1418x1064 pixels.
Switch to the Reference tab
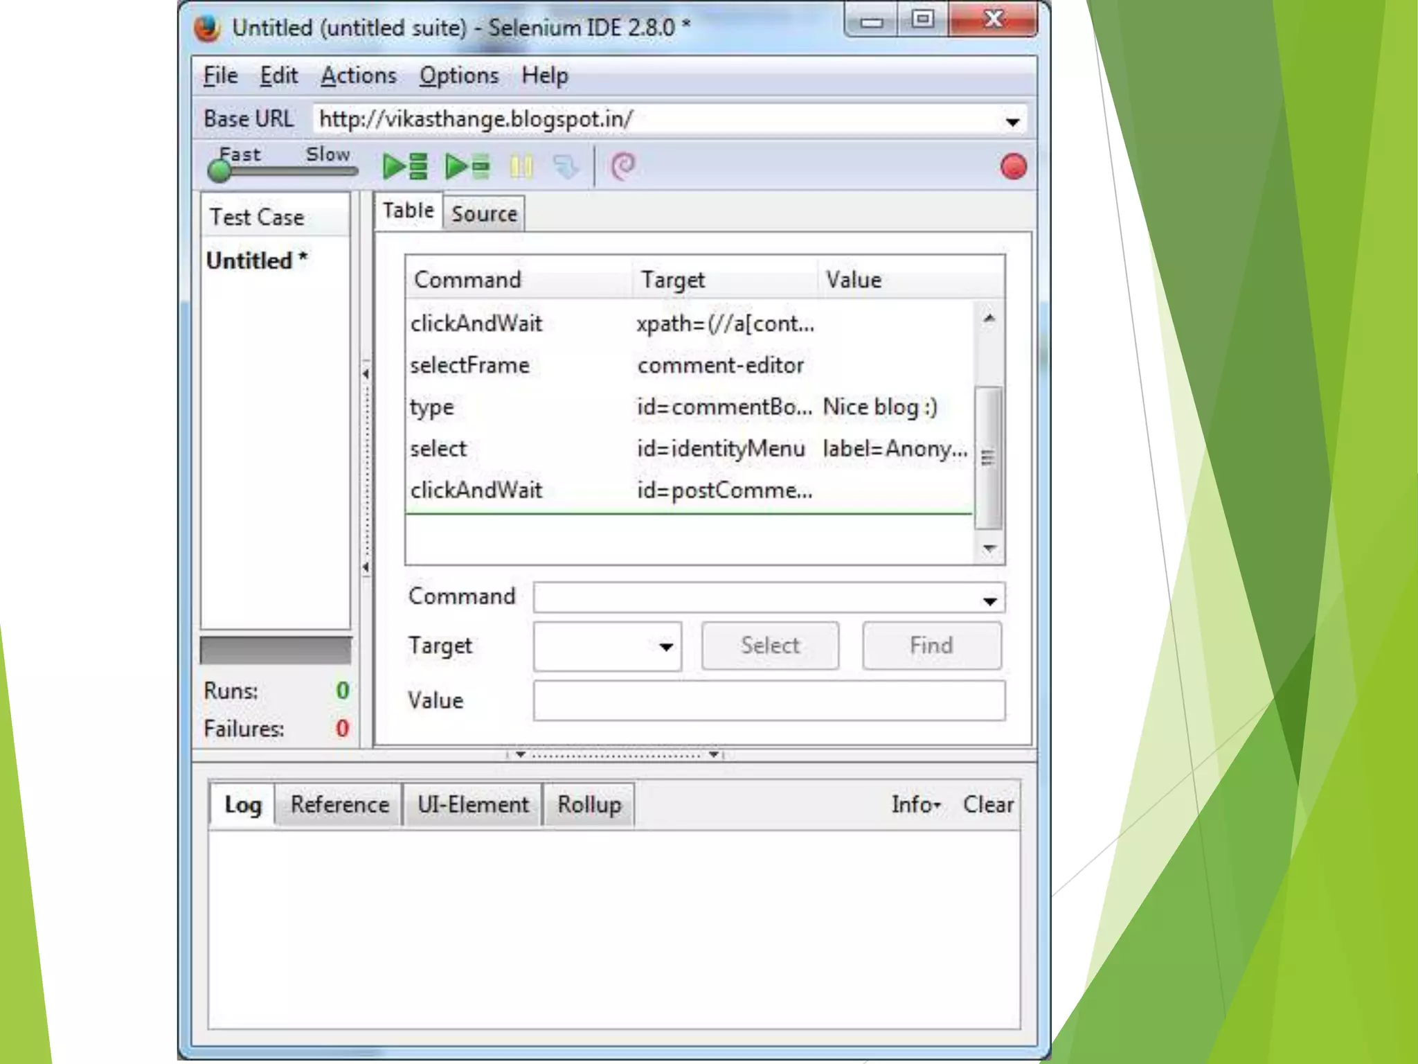[339, 804]
